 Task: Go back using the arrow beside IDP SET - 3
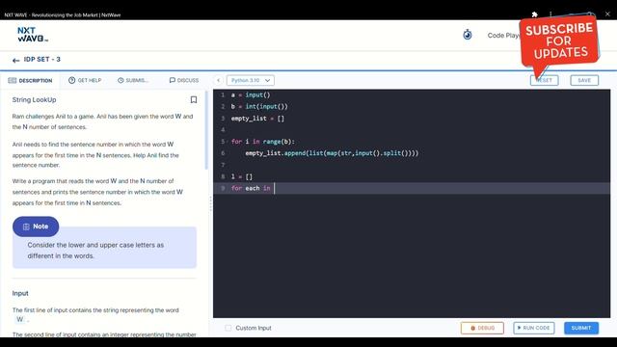[15, 60]
